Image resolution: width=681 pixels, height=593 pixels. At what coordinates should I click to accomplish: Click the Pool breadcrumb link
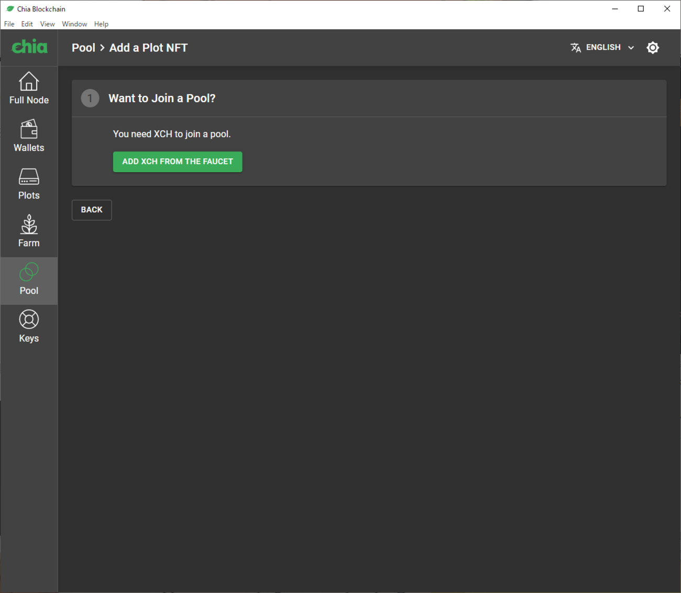click(83, 48)
